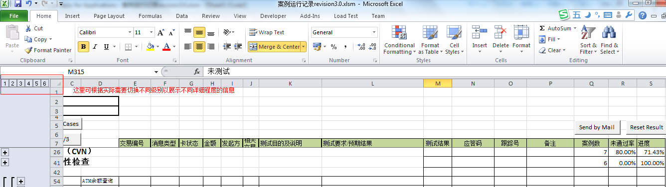Toggle Bold formatting

84,47
